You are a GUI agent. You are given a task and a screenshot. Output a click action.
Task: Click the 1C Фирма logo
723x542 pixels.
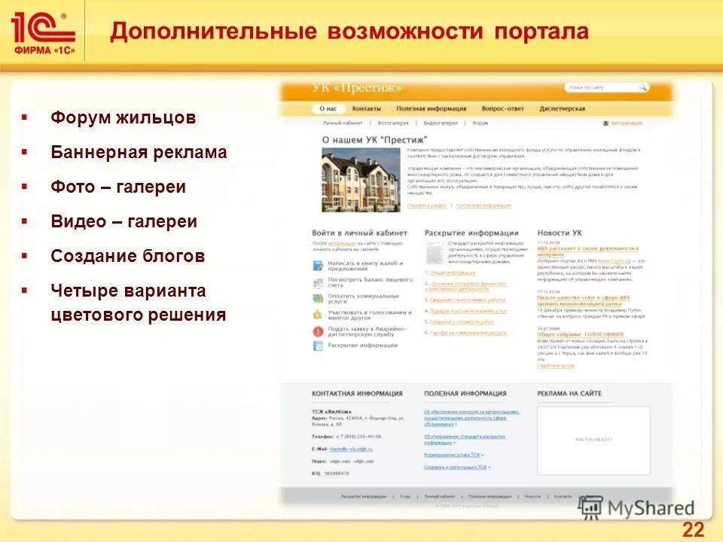pos(41,29)
